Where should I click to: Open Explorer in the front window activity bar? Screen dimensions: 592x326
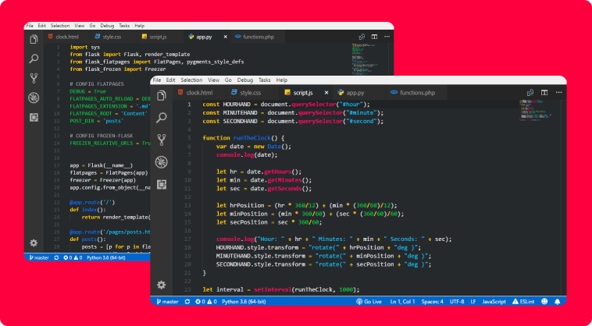[x=161, y=95]
